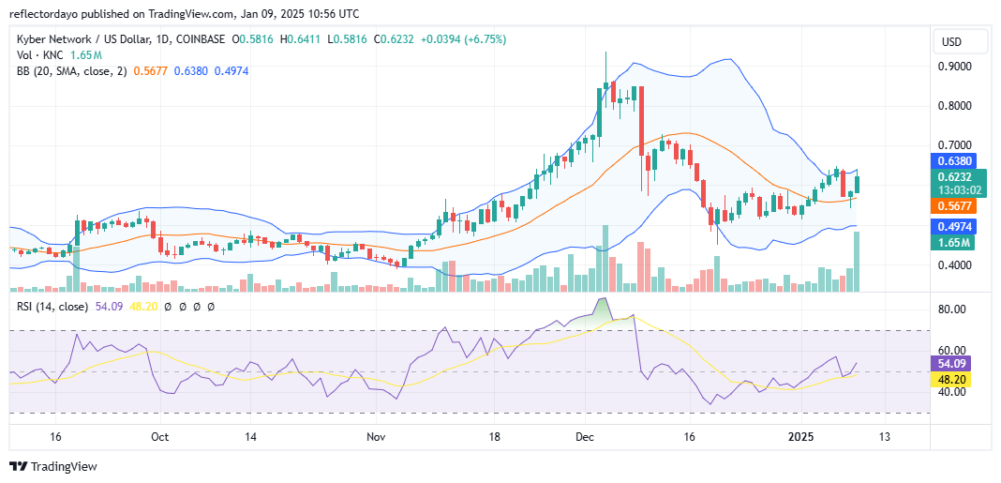
Task: Click the purple 54.09 tag on the RSI scale
Action: (x=952, y=364)
